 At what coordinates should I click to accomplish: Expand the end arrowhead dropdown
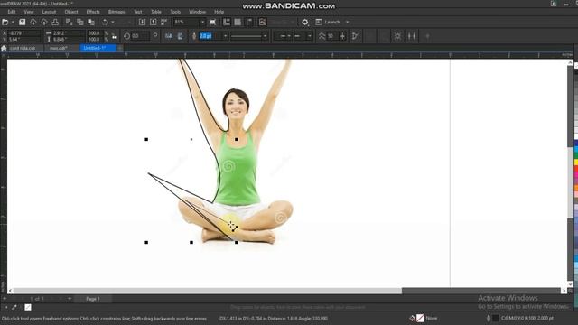point(310,36)
